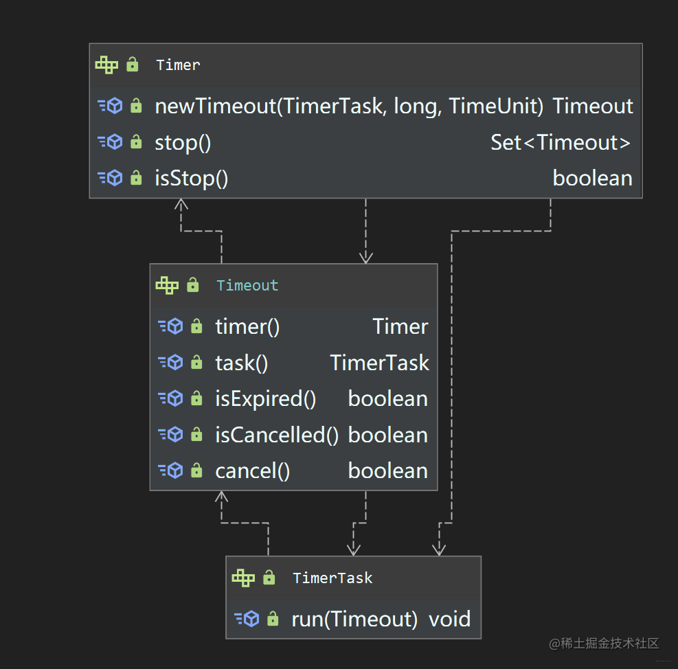This screenshot has height=669, width=678.
Task: Click the Timeout interface icon
Action: click(x=167, y=286)
